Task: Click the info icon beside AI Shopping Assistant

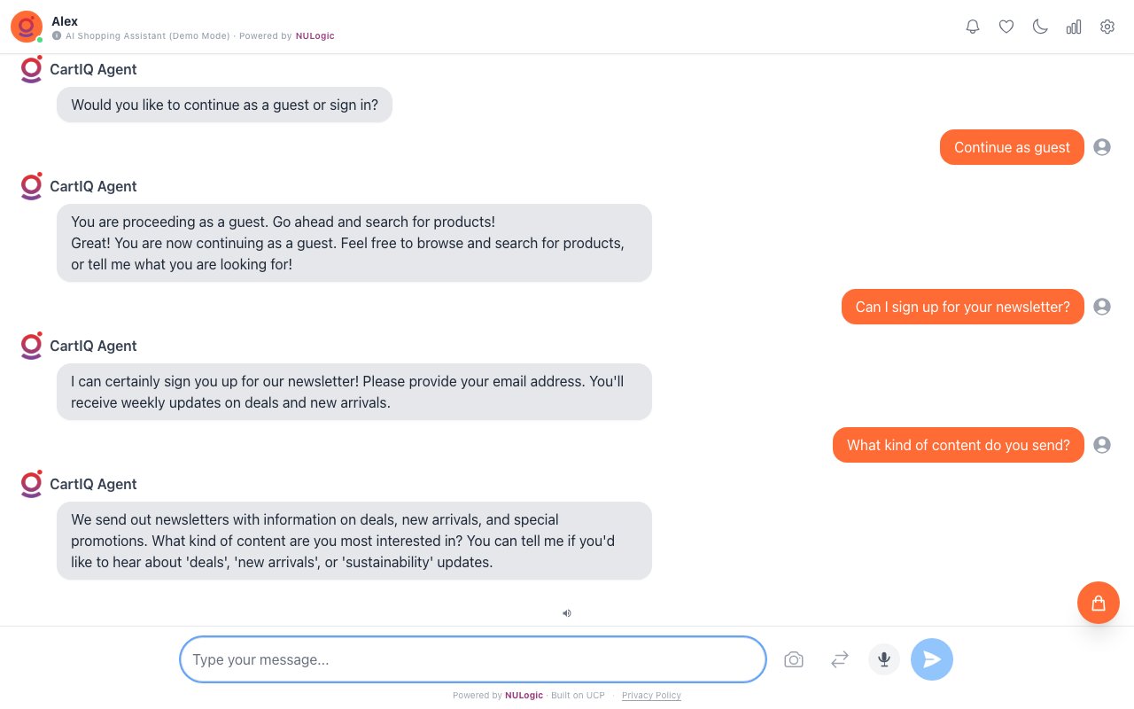Action: click(57, 36)
